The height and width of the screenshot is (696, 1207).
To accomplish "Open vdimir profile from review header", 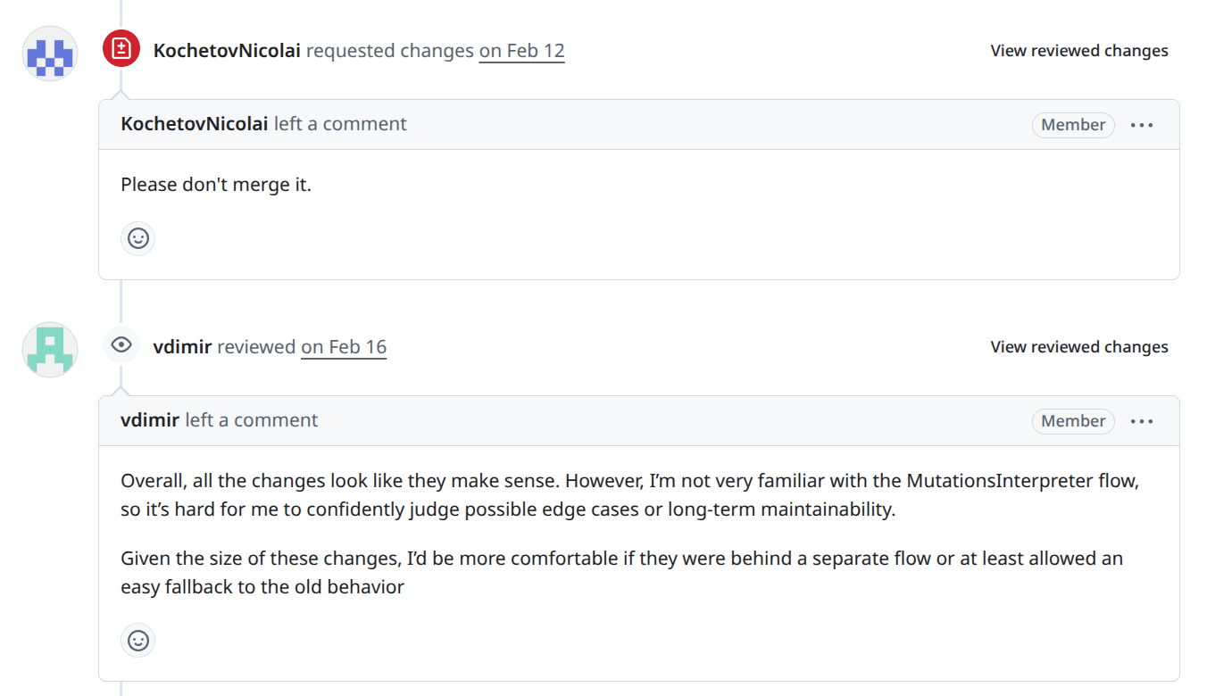I will (x=182, y=347).
